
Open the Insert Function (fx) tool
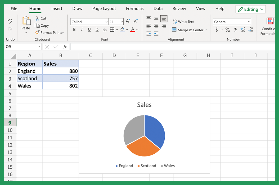click(x=65, y=47)
